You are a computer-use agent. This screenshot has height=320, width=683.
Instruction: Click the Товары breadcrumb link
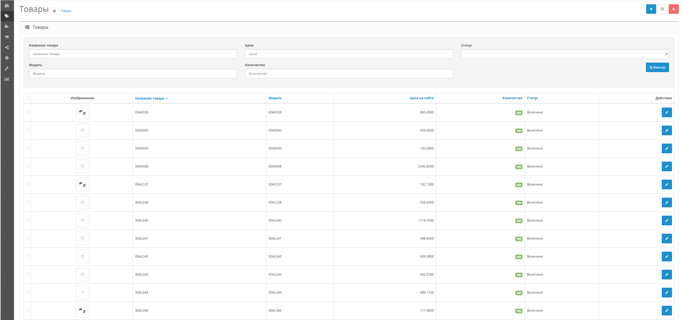(66, 11)
